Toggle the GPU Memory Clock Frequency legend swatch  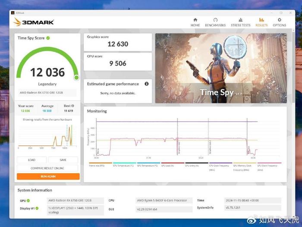245,163
